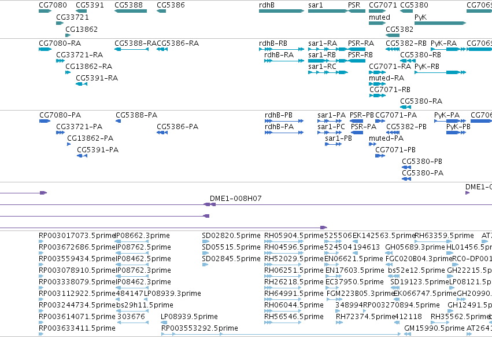This screenshot has width=492, height=337.
Task: Click the CG7071-RA transcript label
Action: [x=390, y=67]
